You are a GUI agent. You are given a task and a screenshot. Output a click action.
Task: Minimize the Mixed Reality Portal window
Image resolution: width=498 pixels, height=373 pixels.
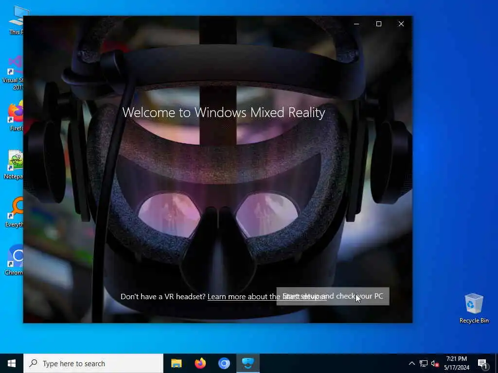pyautogui.click(x=356, y=24)
